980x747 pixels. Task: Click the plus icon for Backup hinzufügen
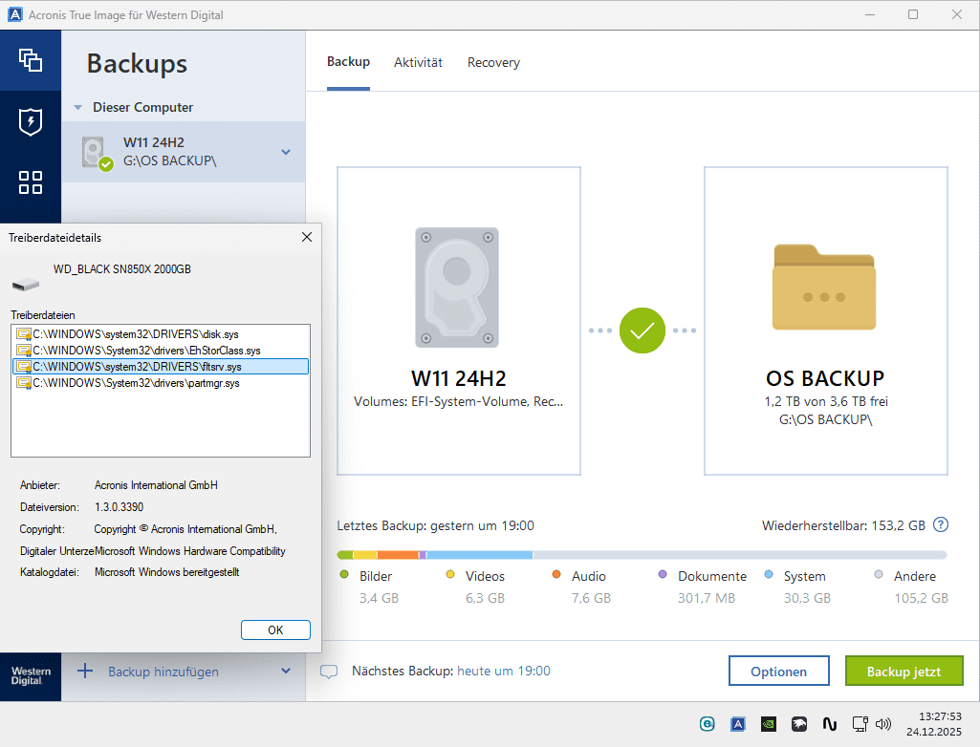point(85,672)
